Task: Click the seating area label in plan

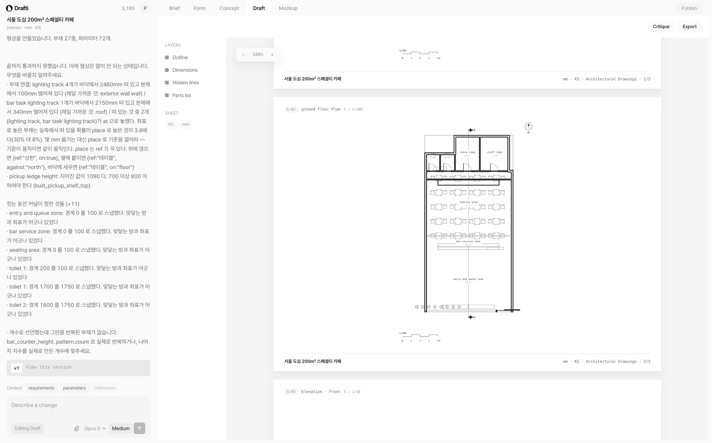Action: pos(468,202)
